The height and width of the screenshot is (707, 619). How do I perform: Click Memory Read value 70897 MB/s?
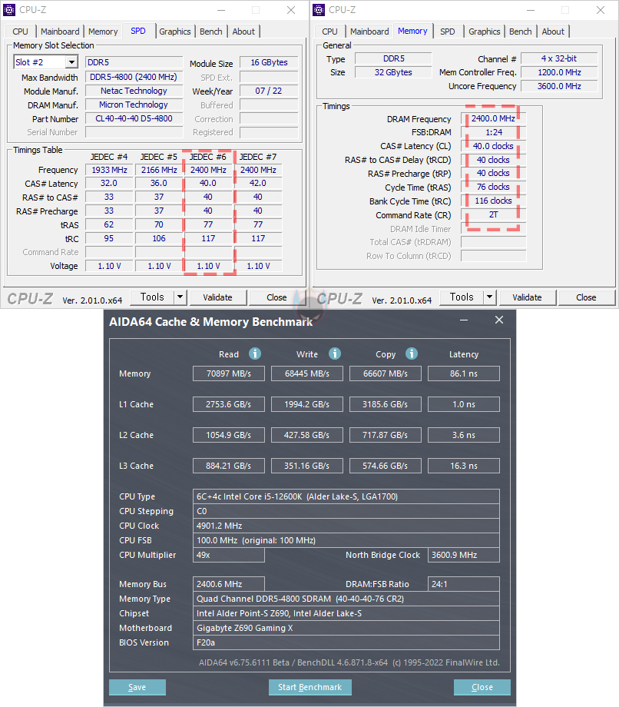pos(229,373)
